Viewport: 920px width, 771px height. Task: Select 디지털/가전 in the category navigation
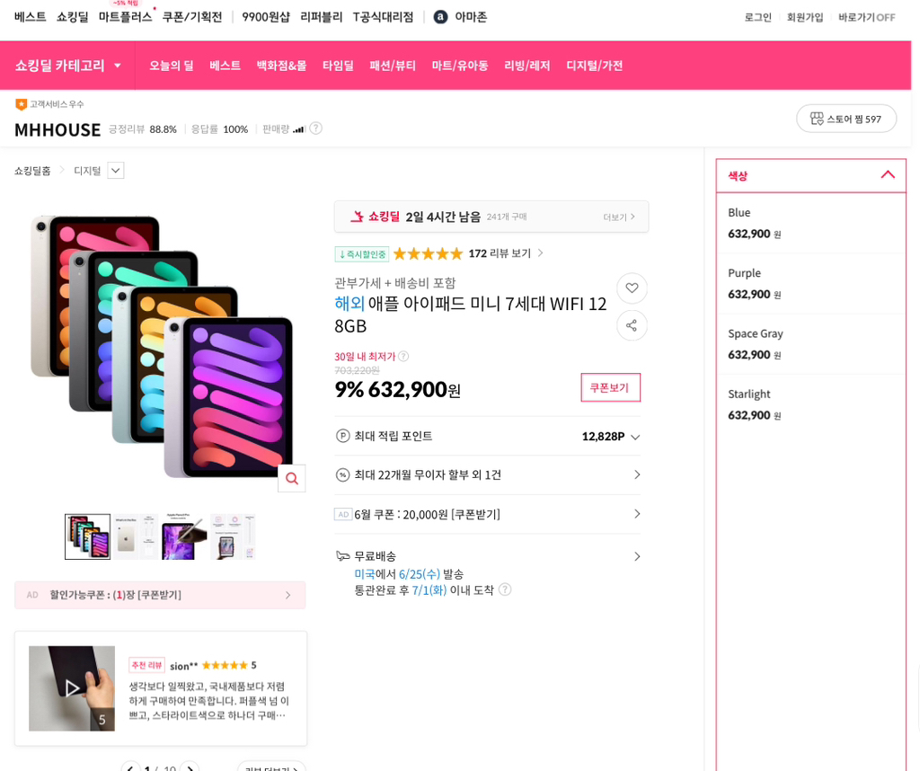(593, 65)
